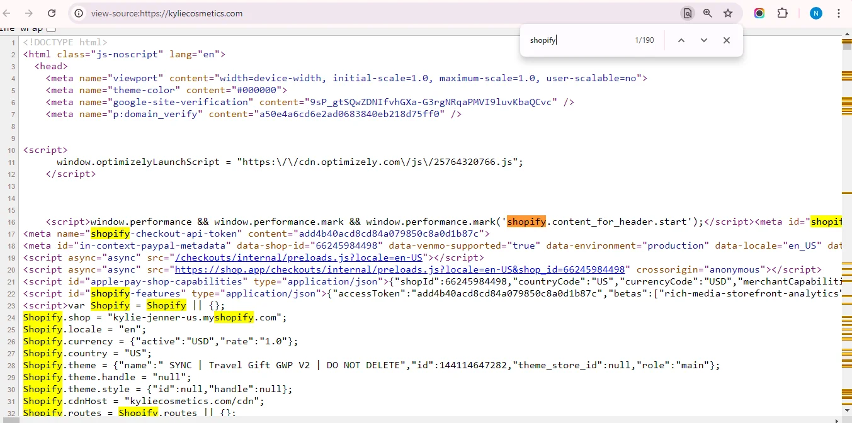Click the blue N profile avatar

(817, 13)
